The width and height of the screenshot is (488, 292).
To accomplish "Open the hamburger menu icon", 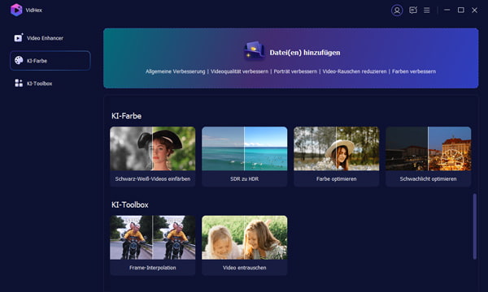I will (427, 11).
